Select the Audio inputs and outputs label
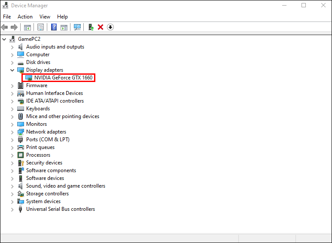Screen dimensions: 332x243 pyautogui.click(x=55, y=47)
